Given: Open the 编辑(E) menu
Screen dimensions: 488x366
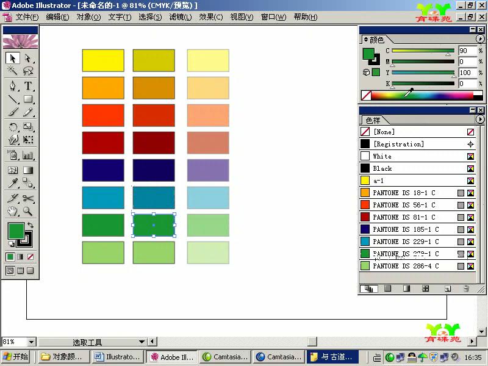Looking at the screenshot, I should (57, 17).
